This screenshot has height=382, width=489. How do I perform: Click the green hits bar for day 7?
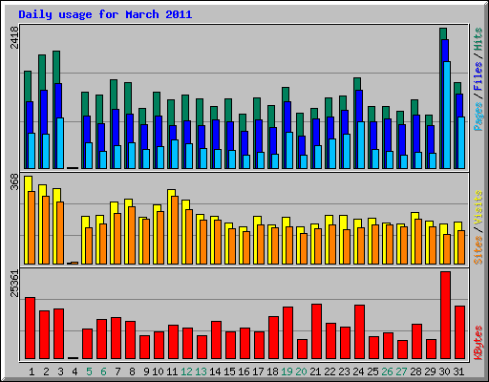[114, 95]
